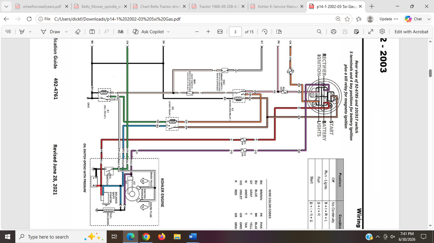This screenshot has width=434, height=243.
Task: Zoom in on the PDF
Action: (x=208, y=32)
